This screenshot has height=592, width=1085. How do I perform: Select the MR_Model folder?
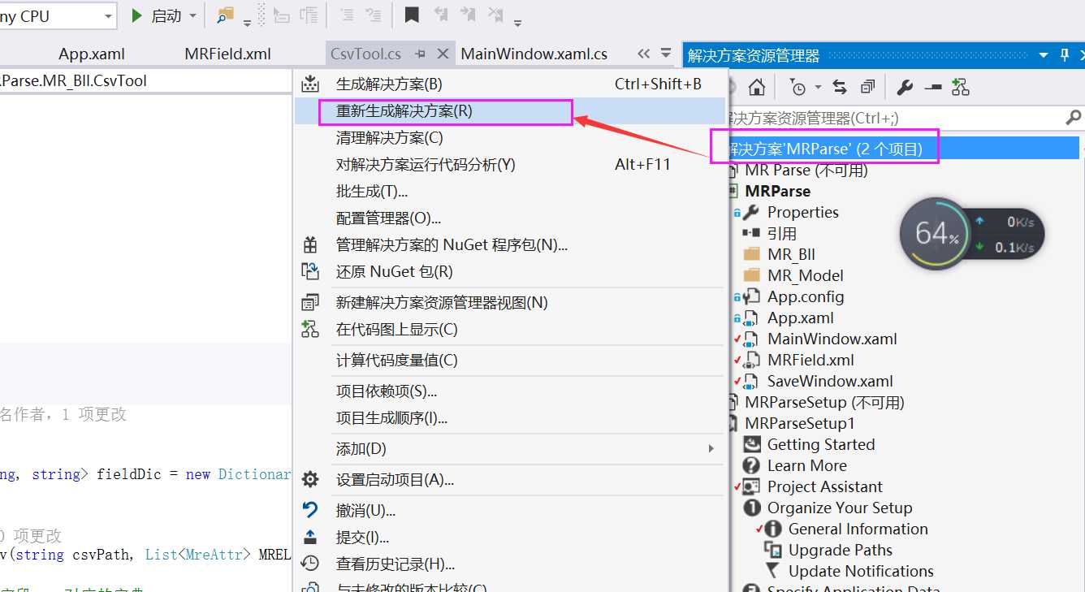tap(805, 276)
